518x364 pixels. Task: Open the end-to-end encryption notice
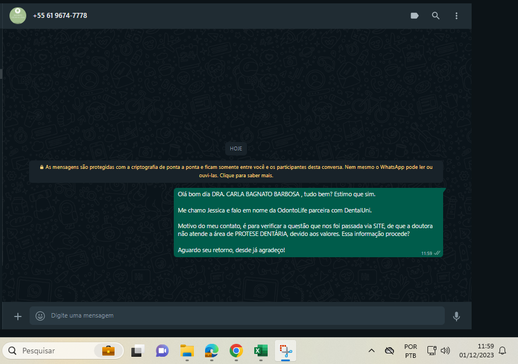[236, 171]
